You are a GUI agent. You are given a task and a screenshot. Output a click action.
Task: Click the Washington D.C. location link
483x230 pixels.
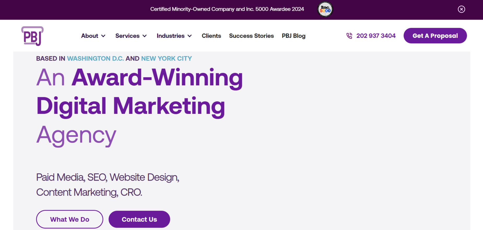(x=95, y=58)
